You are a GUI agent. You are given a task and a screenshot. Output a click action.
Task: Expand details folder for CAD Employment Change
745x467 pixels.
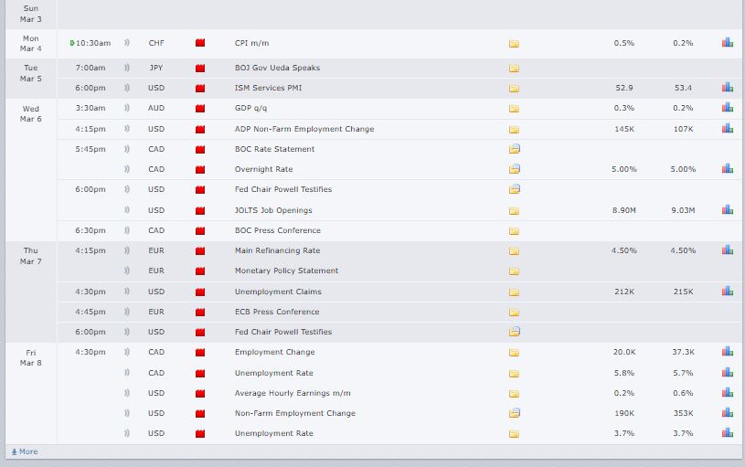514,352
